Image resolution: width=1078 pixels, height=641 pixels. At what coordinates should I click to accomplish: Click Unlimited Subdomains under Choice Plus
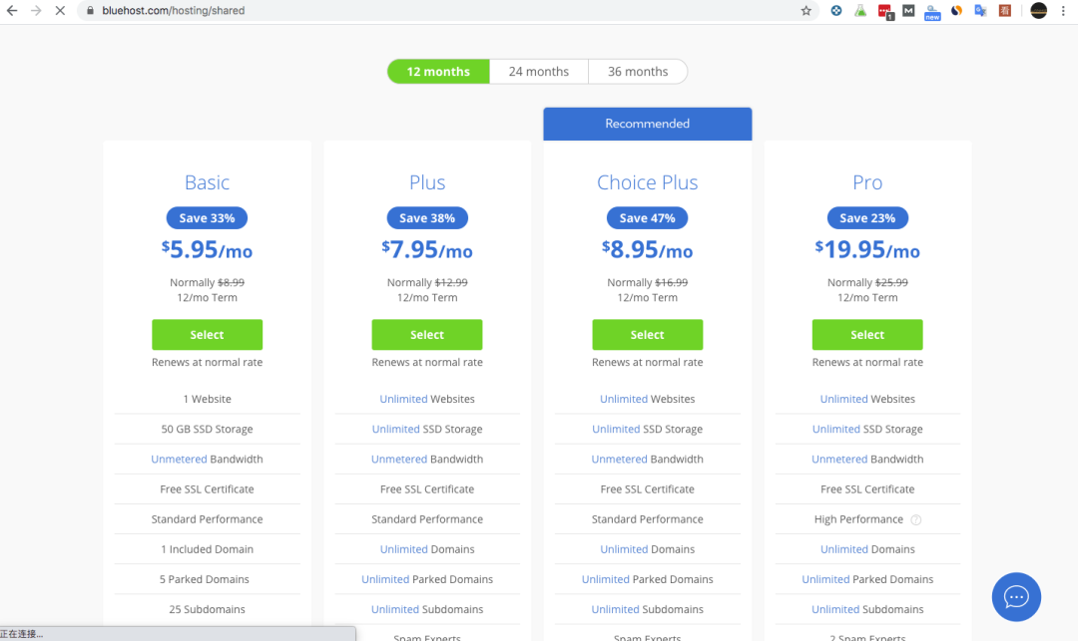[648, 609]
